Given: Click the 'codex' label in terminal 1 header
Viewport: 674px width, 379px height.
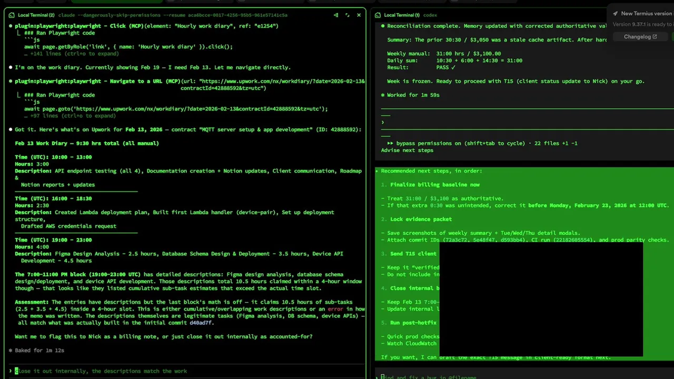Looking at the screenshot, I should tap(430, 15).
